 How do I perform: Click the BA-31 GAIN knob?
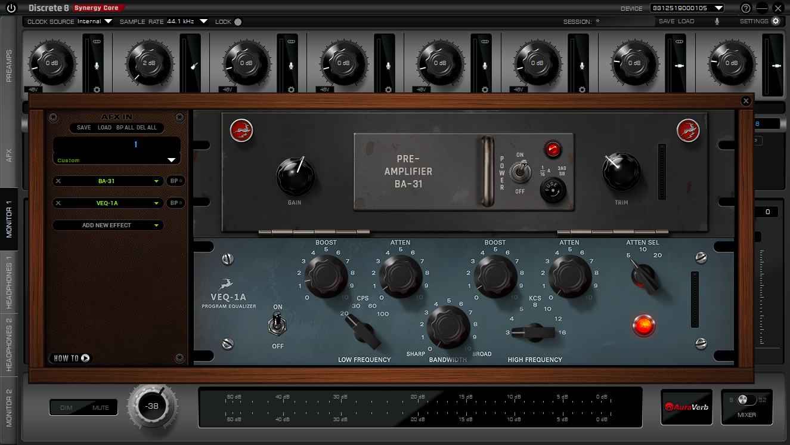point(295,176)
